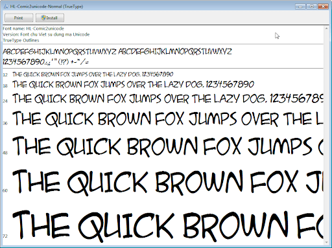Screen dimensions: 332x248
Task: Minimize the font viewer window
Action: [300, 6]
